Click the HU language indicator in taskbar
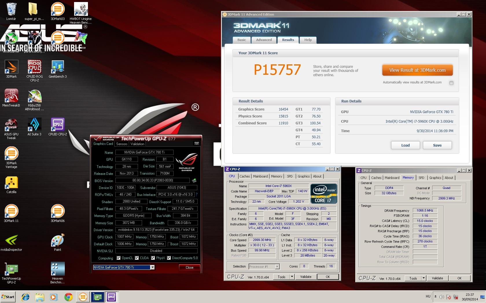Viewport: 486px width, 303px height. coord(428,296)
